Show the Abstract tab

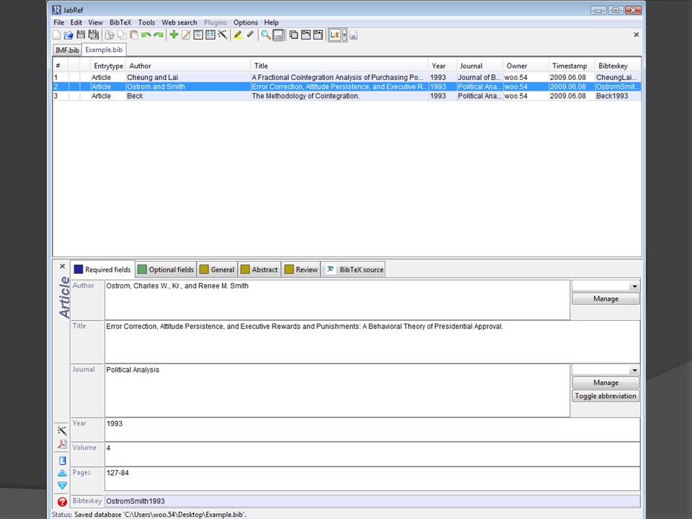259,270
